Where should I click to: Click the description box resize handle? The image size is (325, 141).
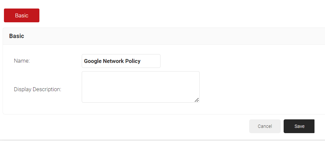(197, 100)
